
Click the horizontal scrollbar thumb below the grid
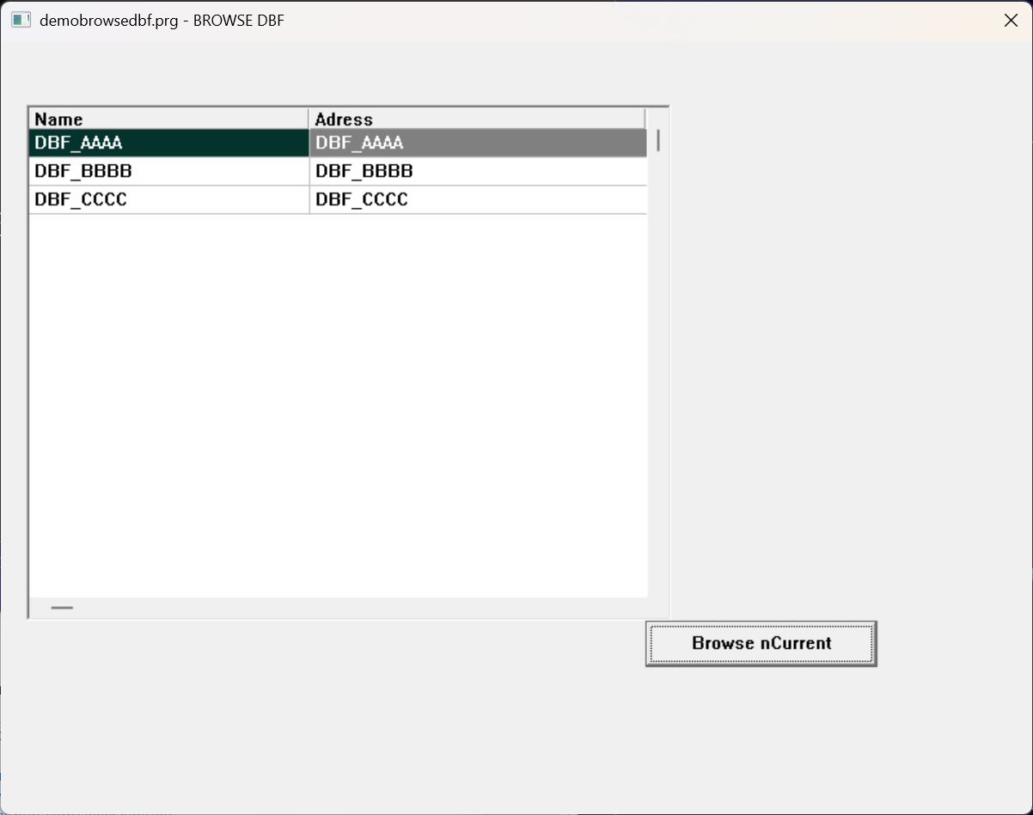pos(62,608)
